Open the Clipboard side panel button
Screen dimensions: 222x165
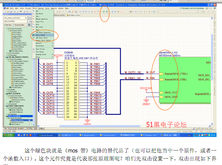pyautogui.click(x=215, y=24)
